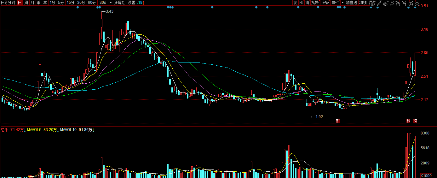The height and width of the screenshot is (178, 437).
Task: Switch to the 5分 minute chart
Action: click(60, 3)
